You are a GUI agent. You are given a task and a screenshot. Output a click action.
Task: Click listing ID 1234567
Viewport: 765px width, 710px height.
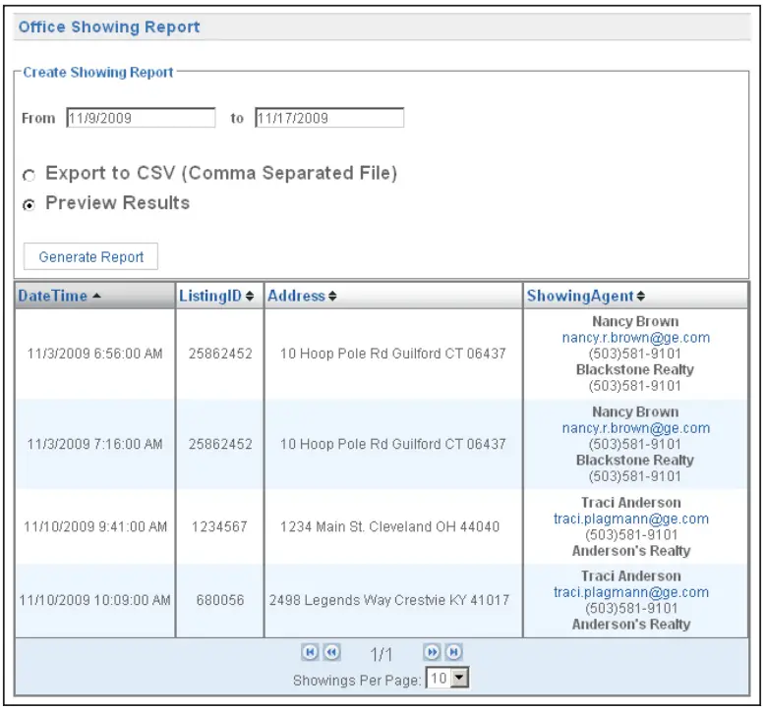[x=219, y=526]
